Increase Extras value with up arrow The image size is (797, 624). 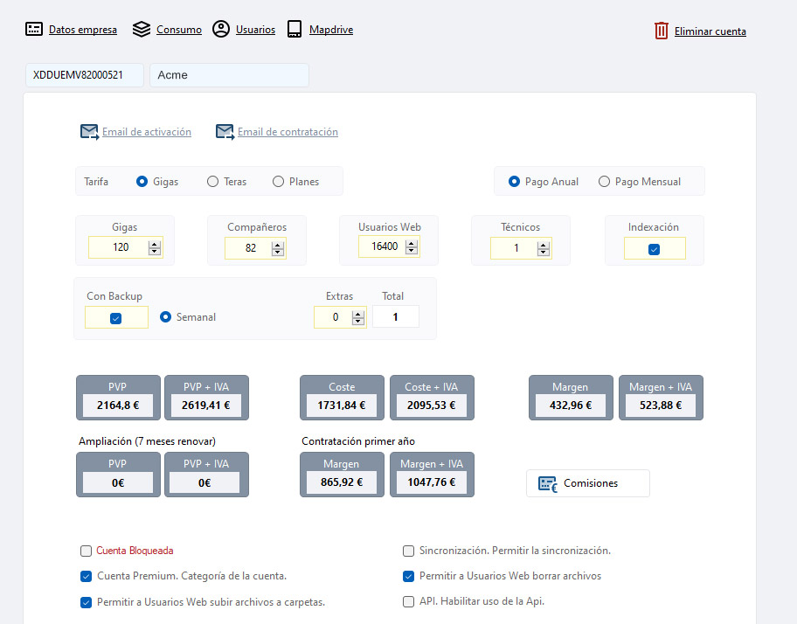click(358, 314)
